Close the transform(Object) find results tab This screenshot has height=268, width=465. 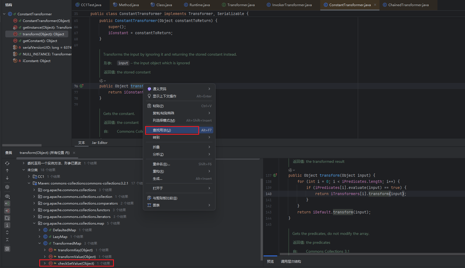click(x=74, y=153)
